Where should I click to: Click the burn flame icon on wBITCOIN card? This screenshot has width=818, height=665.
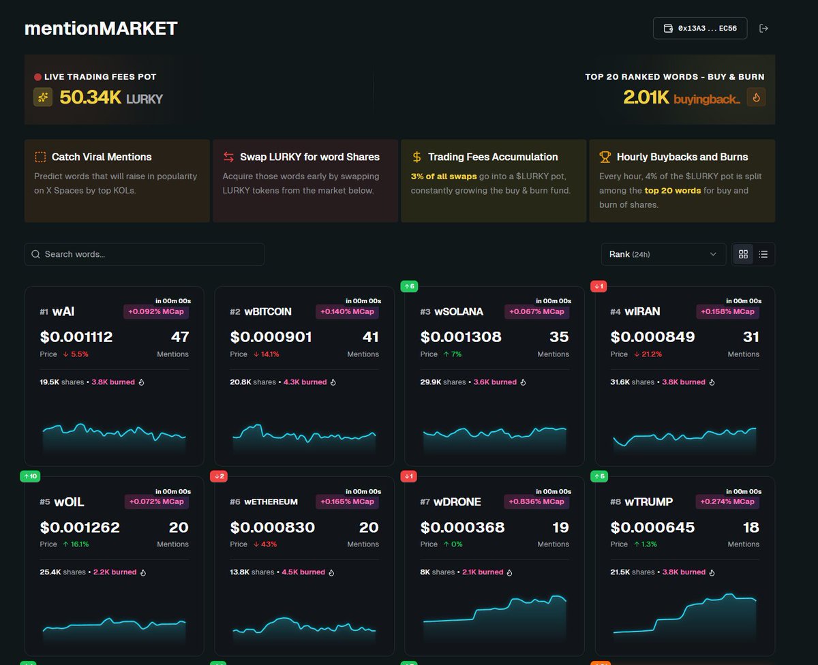click(x=333, y=382)
